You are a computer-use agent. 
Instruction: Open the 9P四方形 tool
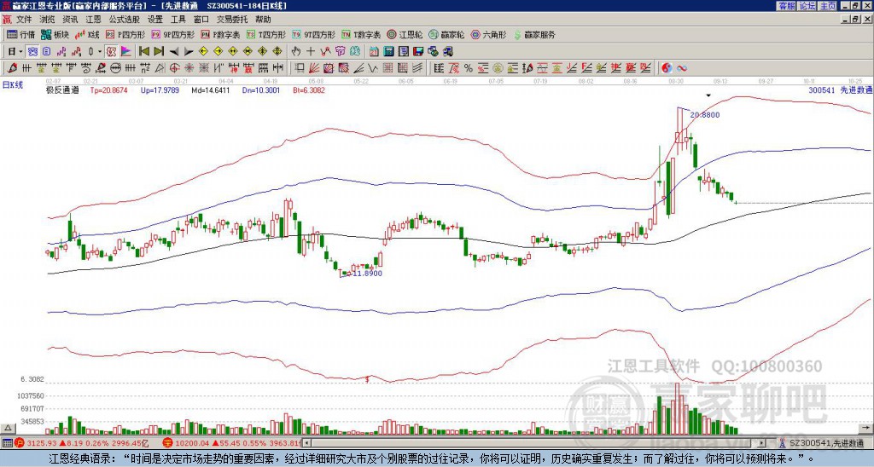173,34
